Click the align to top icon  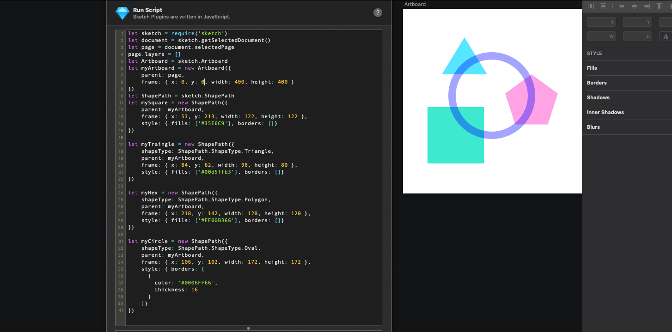coord(659,6)
